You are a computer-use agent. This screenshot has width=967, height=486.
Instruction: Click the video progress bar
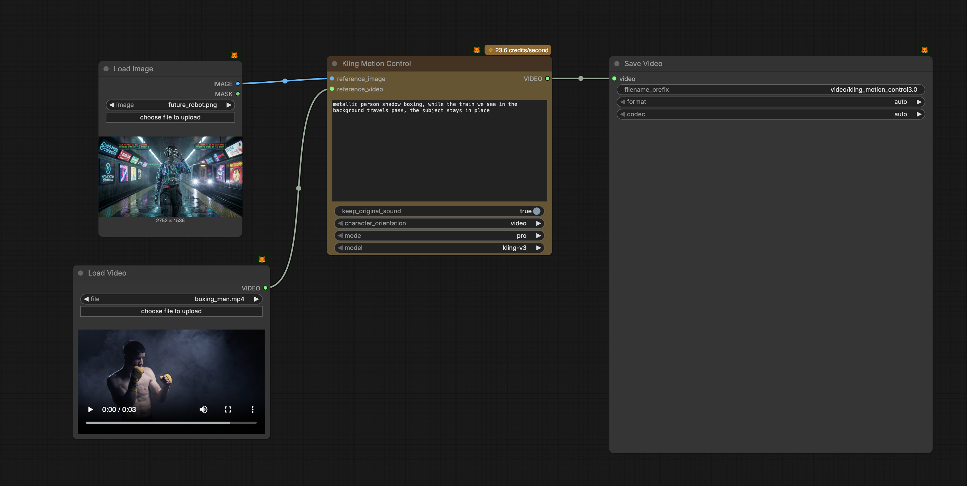[171, 423]
